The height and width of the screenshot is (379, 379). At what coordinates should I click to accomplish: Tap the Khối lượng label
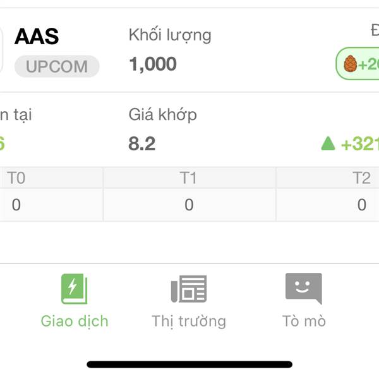(x=170, y=35)
